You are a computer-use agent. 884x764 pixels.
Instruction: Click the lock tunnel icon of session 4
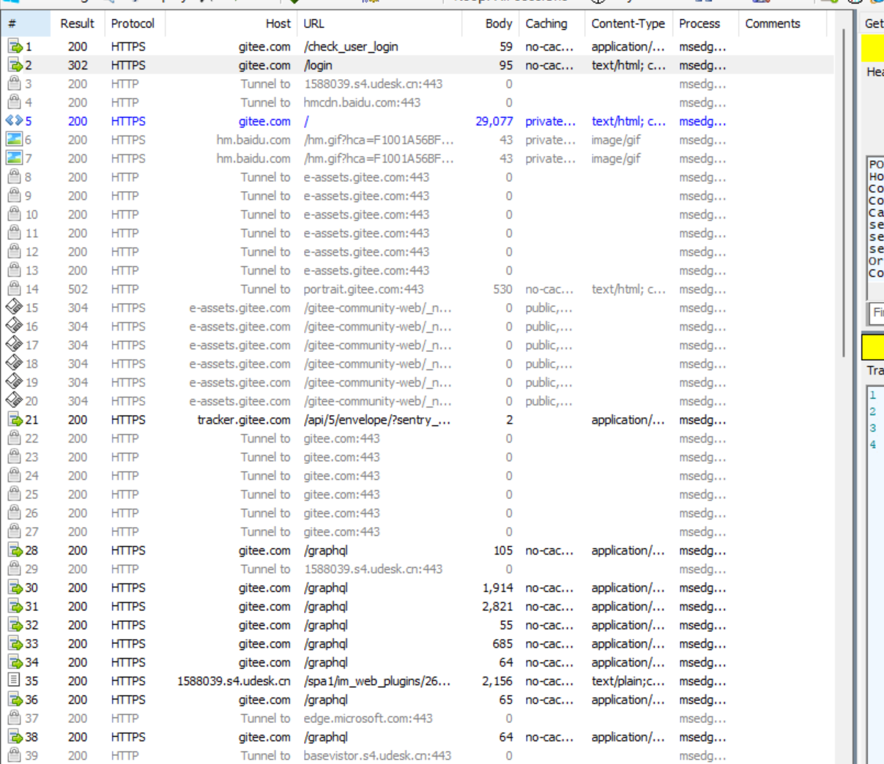coord(14,102)
